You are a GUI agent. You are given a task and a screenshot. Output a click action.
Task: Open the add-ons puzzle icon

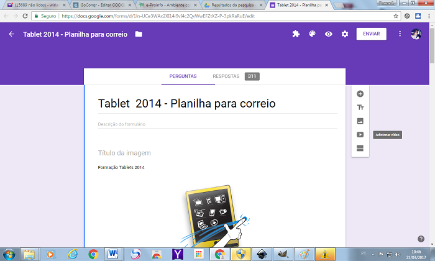(296, 34)
